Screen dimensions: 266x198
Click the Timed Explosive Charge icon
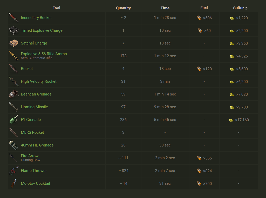click(x=13, y=30)
